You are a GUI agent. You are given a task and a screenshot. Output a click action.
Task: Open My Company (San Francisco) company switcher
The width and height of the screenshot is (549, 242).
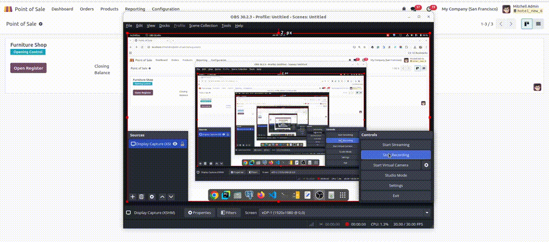469,9
